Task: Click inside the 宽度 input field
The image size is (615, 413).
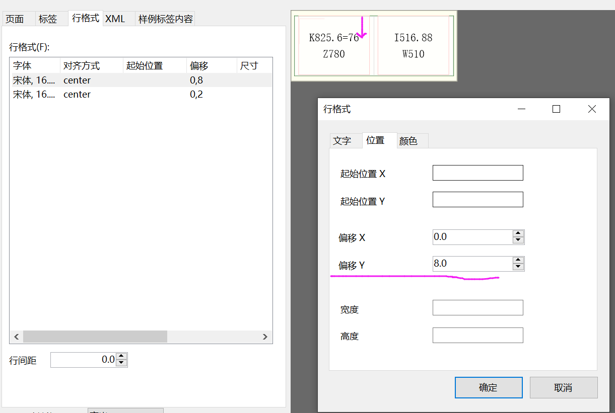Action: pos(477,307)
